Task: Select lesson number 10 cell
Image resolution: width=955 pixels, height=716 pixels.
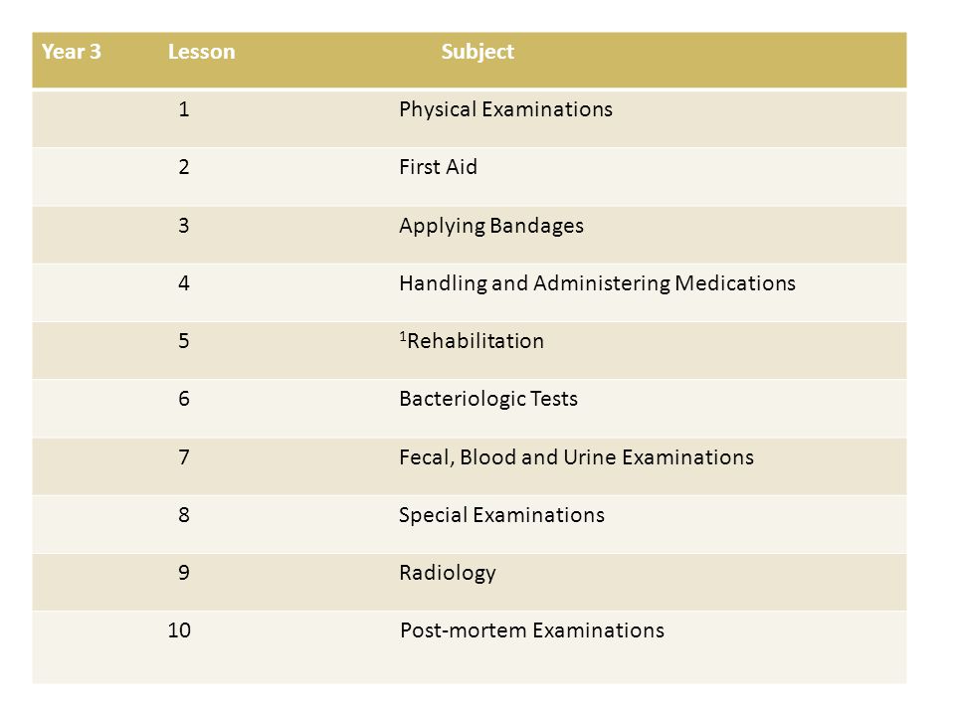Action: point(179,630)
